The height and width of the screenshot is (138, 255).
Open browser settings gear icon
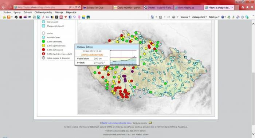(252, 7)
